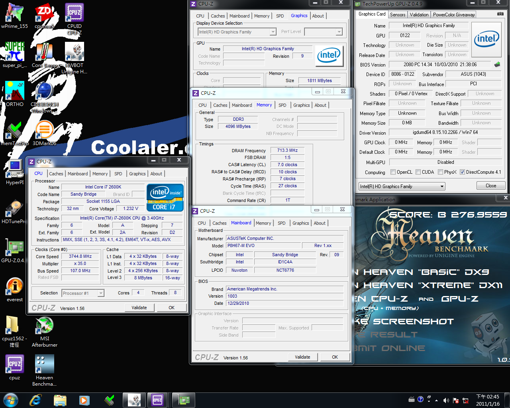Toggle the DirectCompute 4.1 checkbox in GPU-Z
The height and width of the screenshot is (408, 510).
point(462,172)
